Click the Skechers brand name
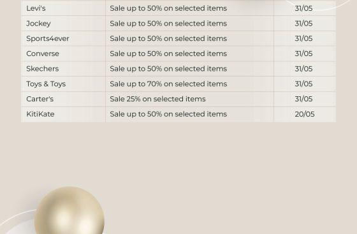This screenshot has height=234, width=357. [x=42, y=69]
